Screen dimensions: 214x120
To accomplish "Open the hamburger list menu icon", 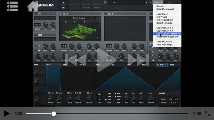I will [x=13, y=6].
